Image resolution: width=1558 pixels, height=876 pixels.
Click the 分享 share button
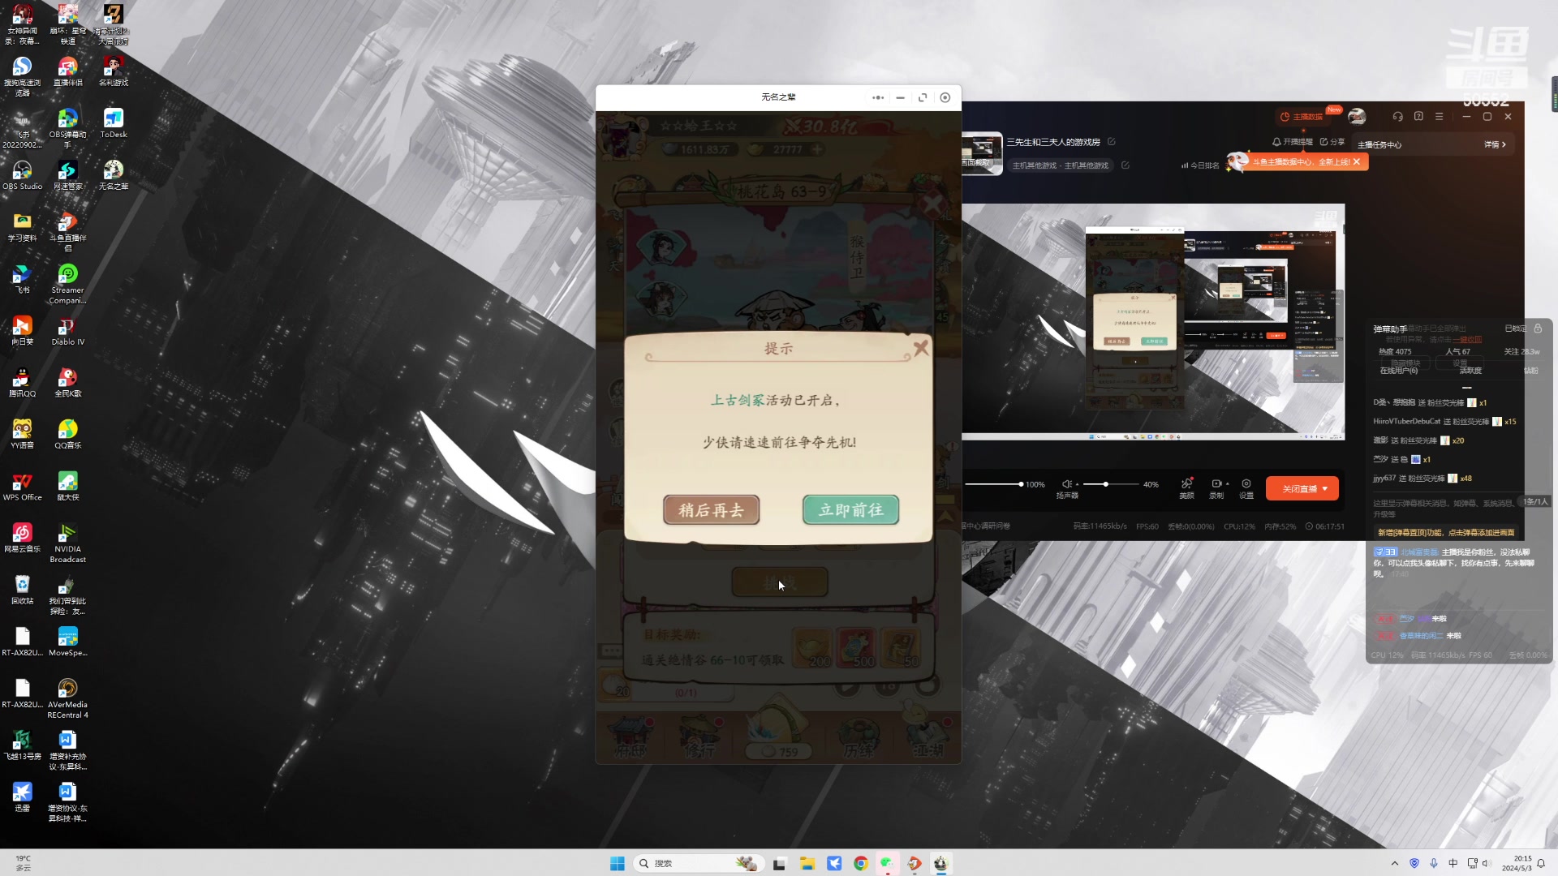click(x=1332, y=142)
